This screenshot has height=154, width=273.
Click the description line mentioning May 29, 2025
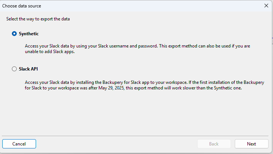coord(134,88)
